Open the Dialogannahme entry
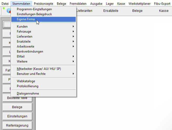The height and width of the screenshot is (130, 172). point(43,93)
